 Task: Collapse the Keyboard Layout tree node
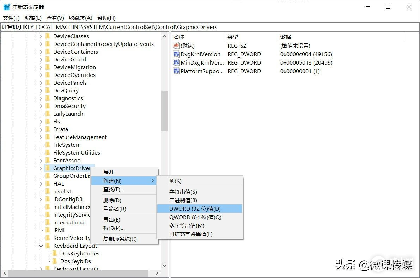[41, 246]
